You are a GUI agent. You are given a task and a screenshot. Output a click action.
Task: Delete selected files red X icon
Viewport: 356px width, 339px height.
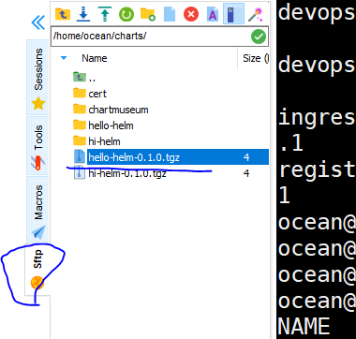[191, 14]
